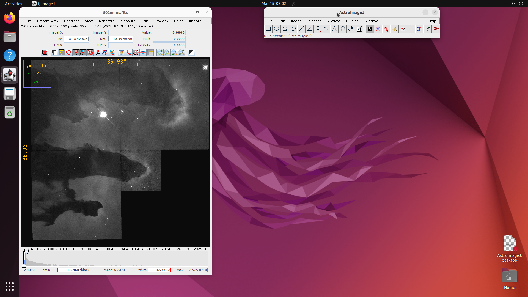
Task: Pick the freehand line tool in AstroImageJ toolbar
Action: 293,29
